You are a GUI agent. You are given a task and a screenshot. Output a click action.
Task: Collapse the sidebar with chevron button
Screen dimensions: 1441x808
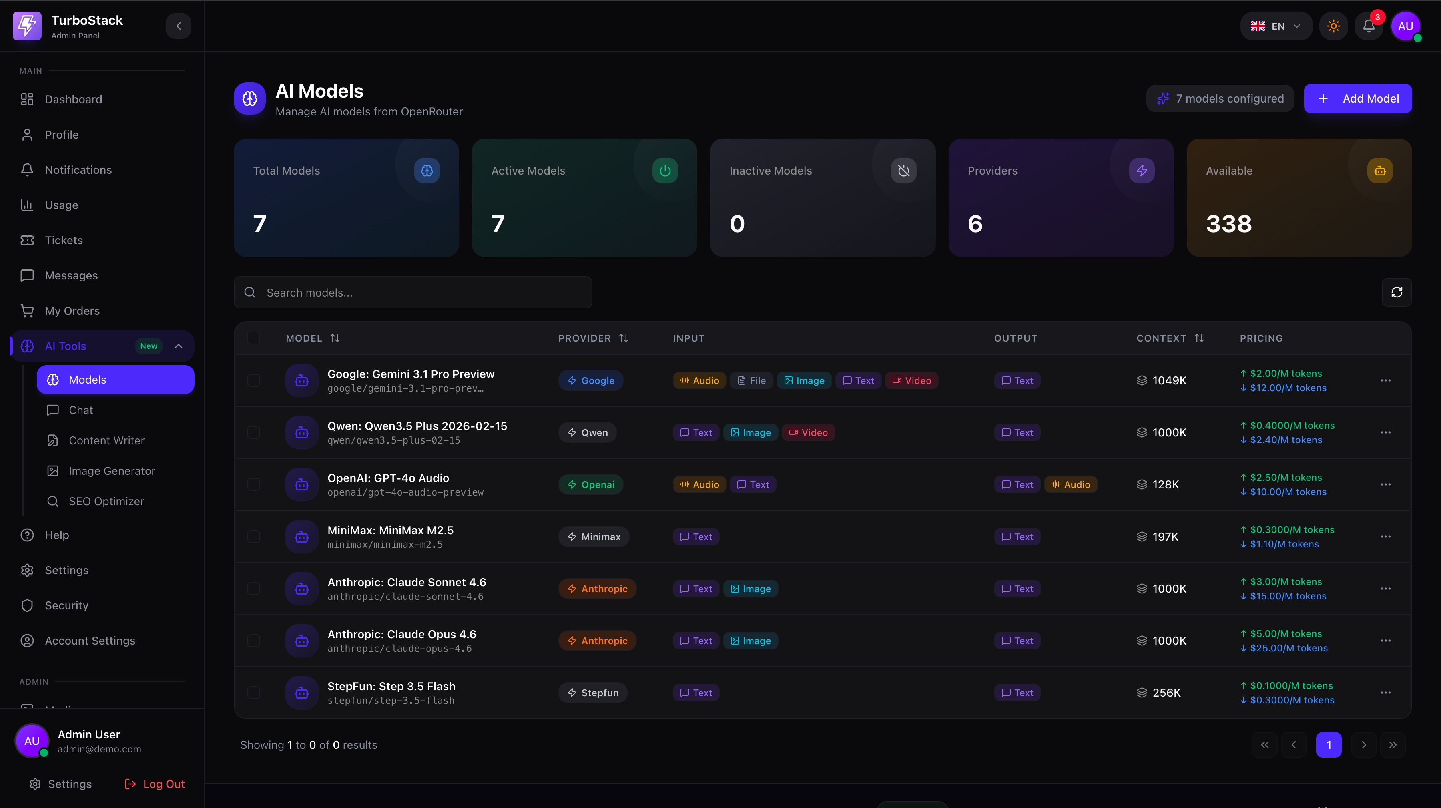click(179, 26)
